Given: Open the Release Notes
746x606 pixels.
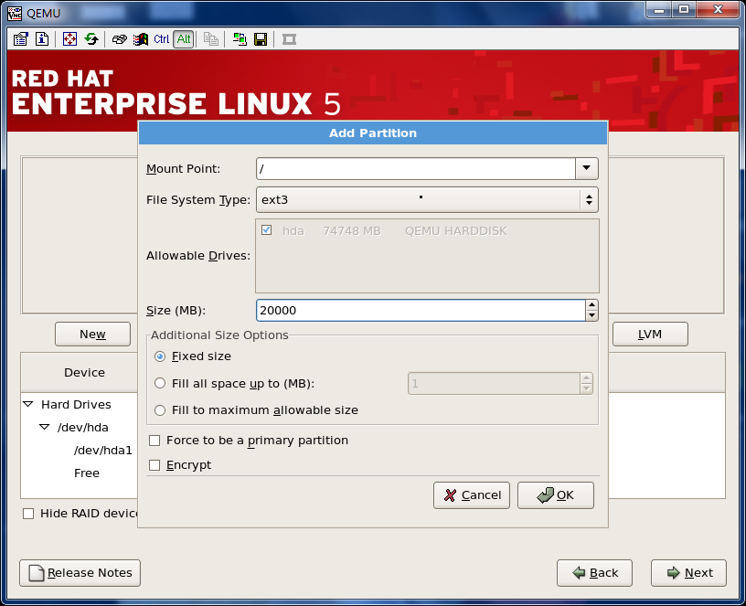Looking at the screenshot, I should tap(80, 573).
